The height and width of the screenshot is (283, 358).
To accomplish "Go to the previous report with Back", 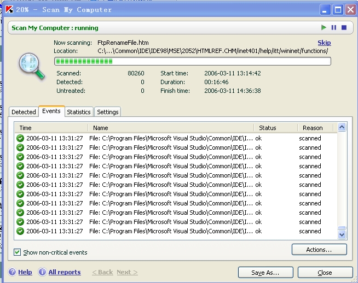I will coord(102,272).
